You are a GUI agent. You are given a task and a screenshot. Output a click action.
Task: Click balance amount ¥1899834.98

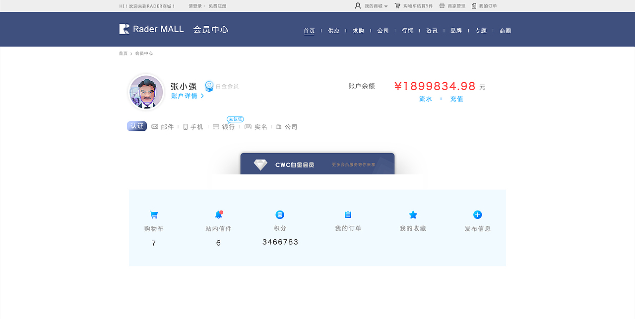click(x=435, y=86)
